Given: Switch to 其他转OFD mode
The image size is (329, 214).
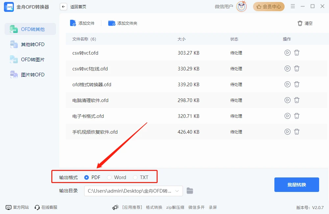Looking at the screenshot, I should [30, 44].
